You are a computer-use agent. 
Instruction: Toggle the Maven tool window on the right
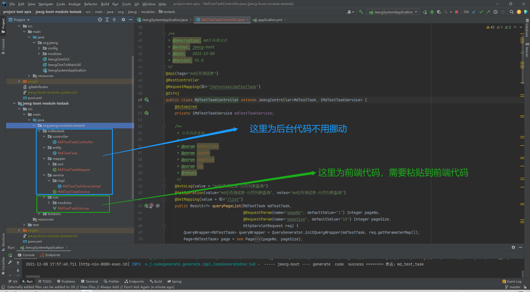527,50
